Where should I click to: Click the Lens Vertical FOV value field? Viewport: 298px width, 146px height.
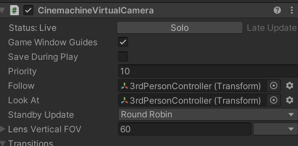pyautogui.click(x=184, y=129)
